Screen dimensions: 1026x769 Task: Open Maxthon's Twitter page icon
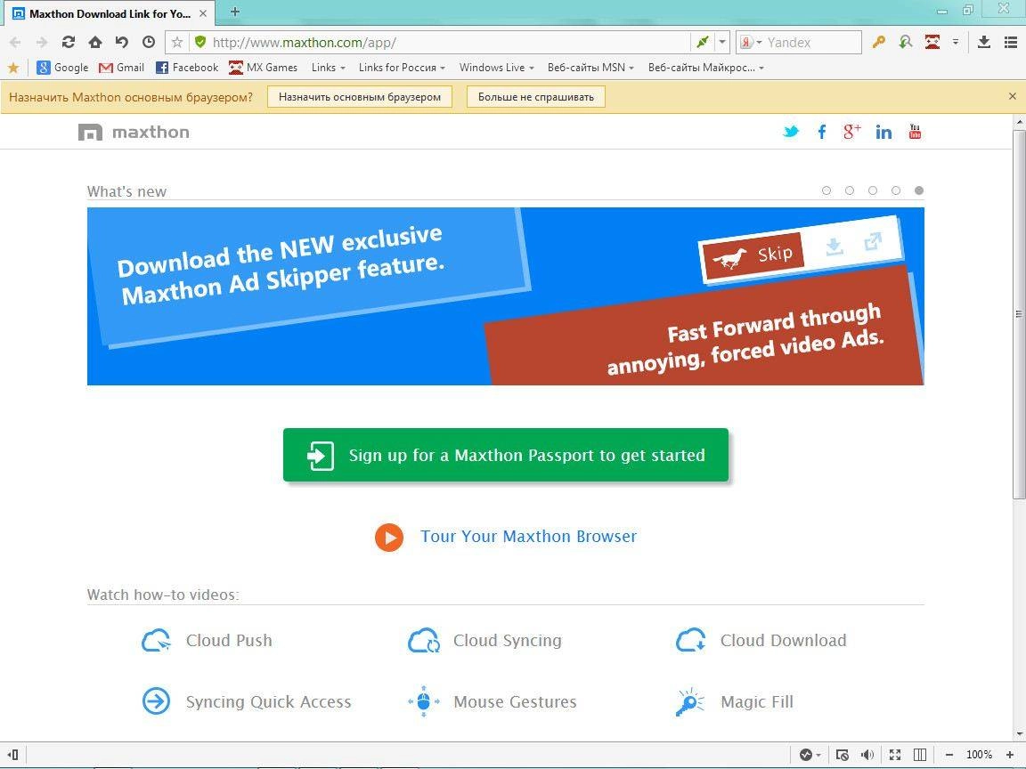point(791,132)
